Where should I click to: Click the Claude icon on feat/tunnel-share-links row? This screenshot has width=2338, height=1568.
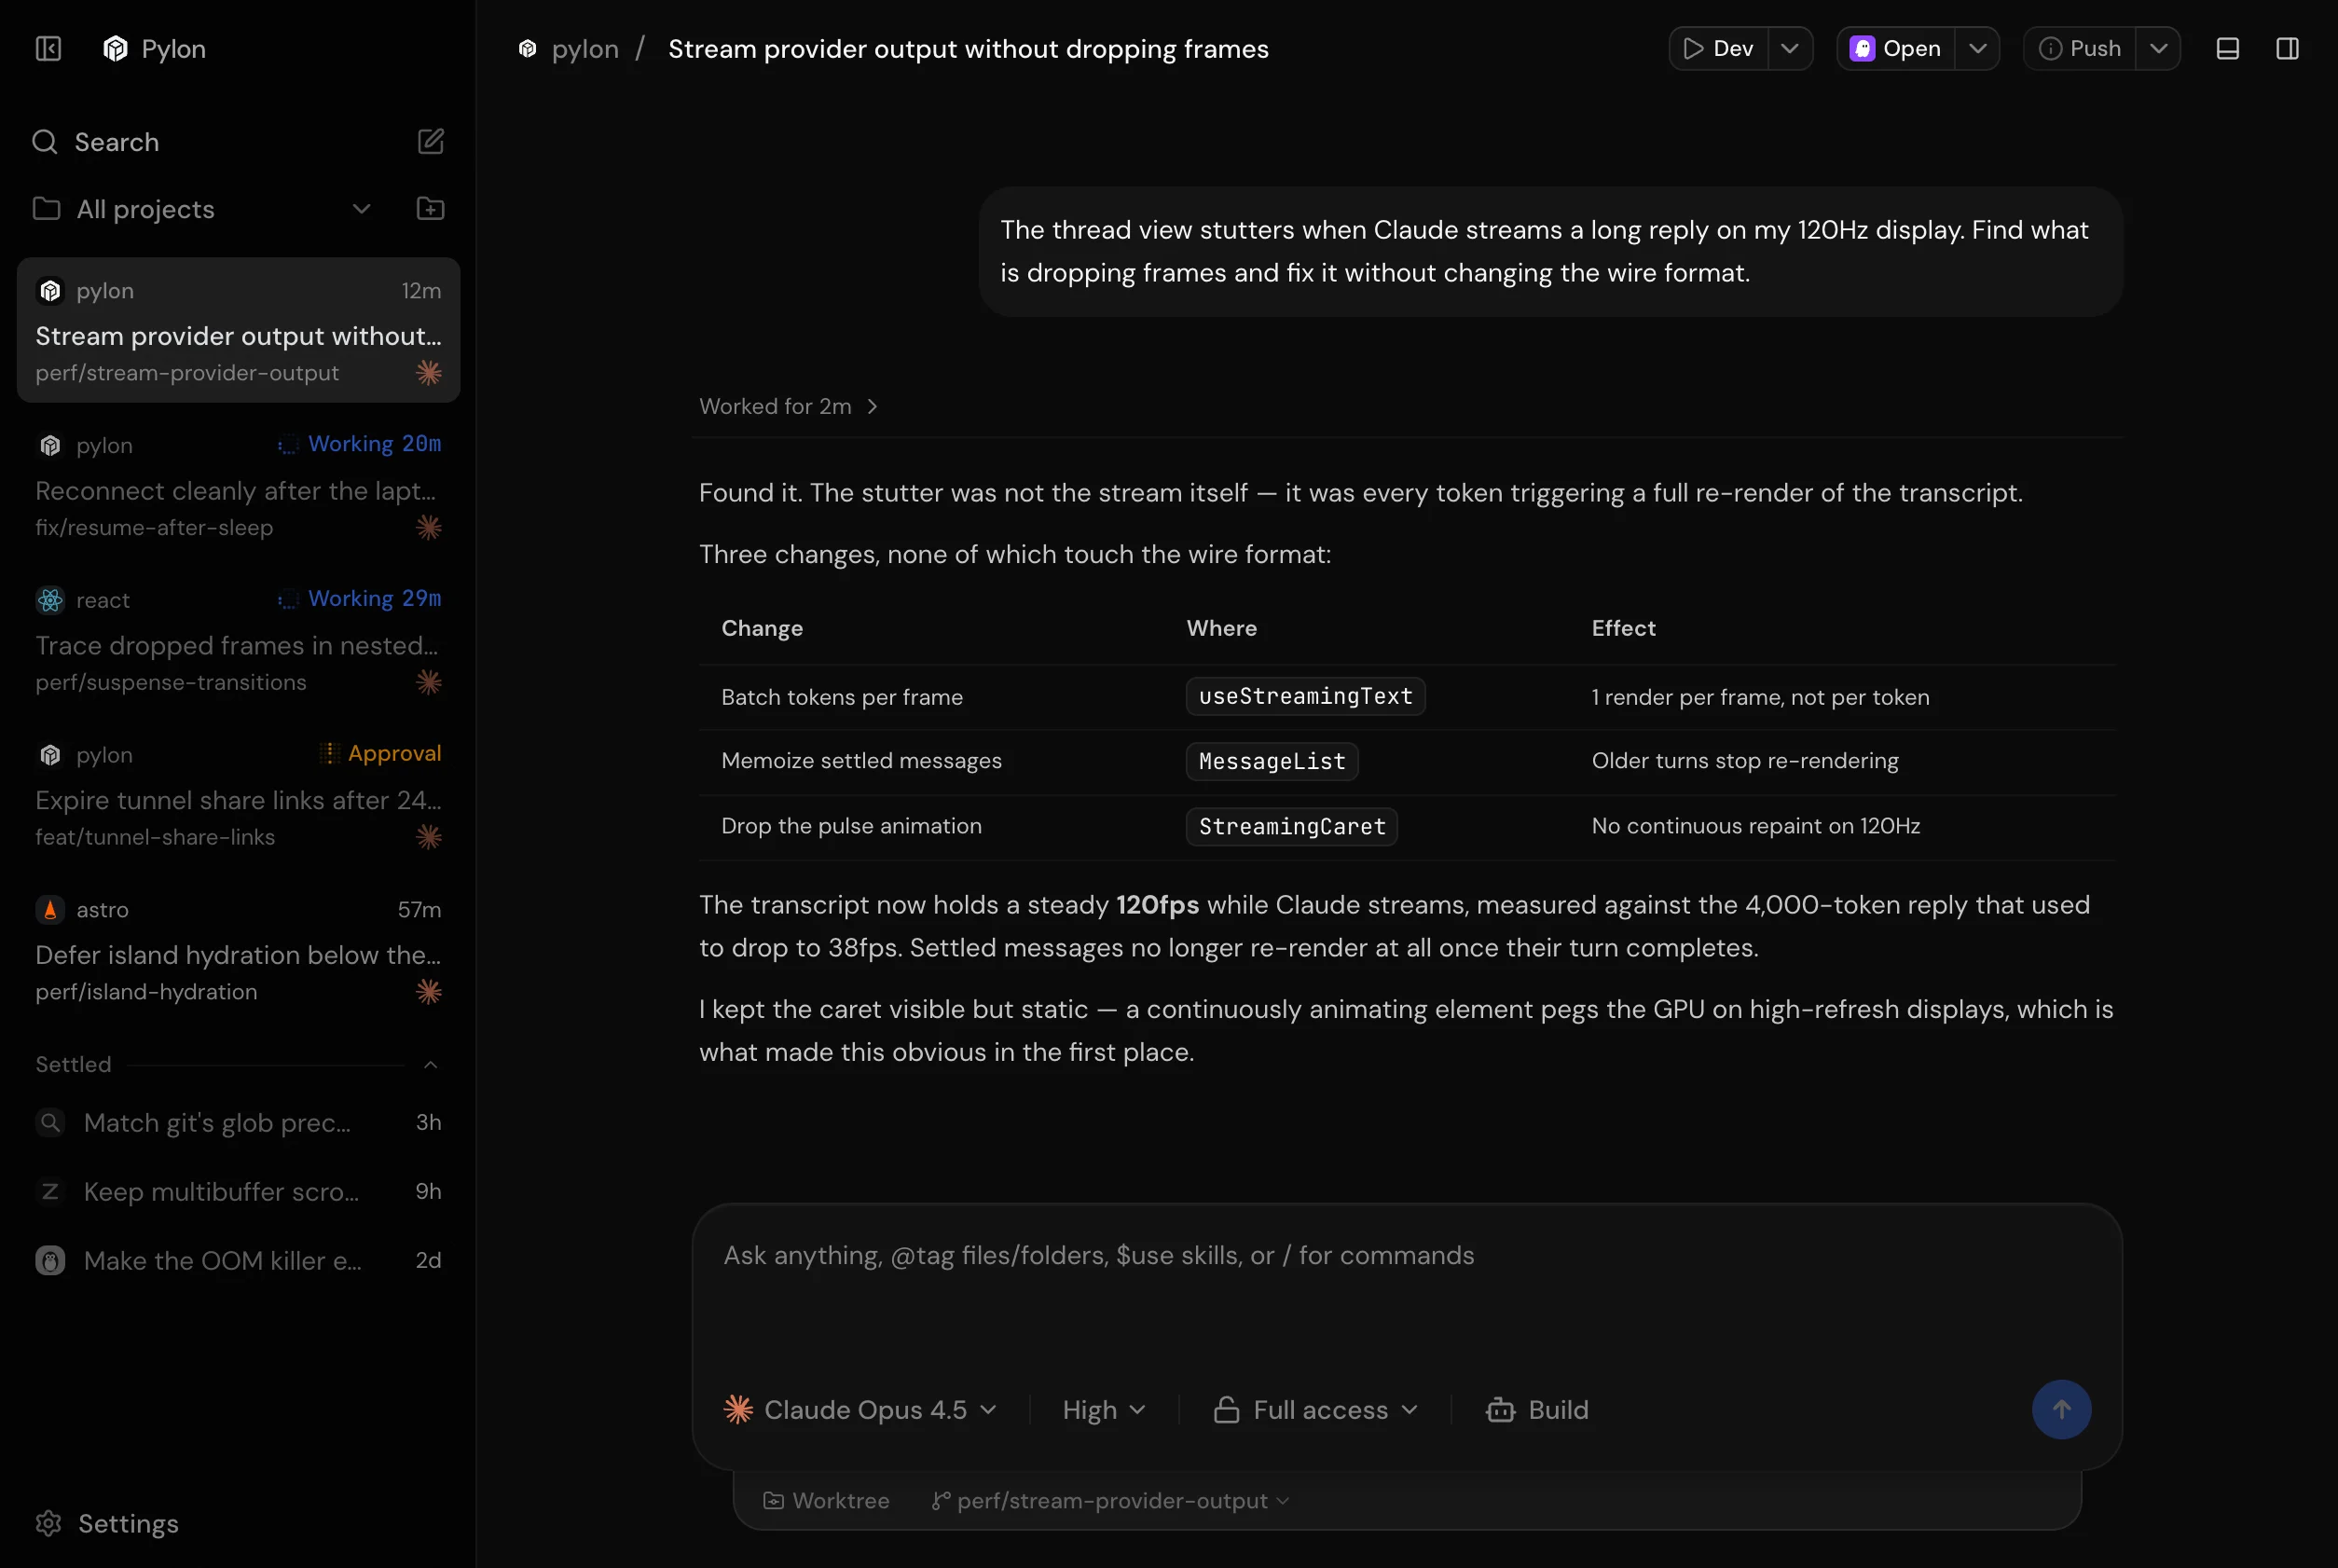coord(429,837)
